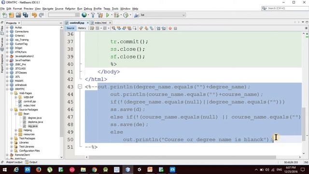Click the Open Project toolbar icon
Image resolution: width=309 pixels, height=174 pixels.
click(x=18, y=15)
